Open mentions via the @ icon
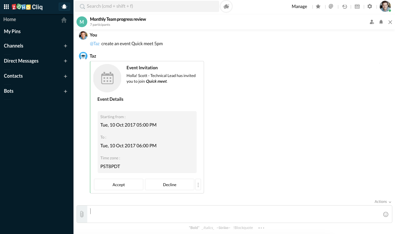The width and height of the screenshot is (395, 234). [x=331, y=6]
